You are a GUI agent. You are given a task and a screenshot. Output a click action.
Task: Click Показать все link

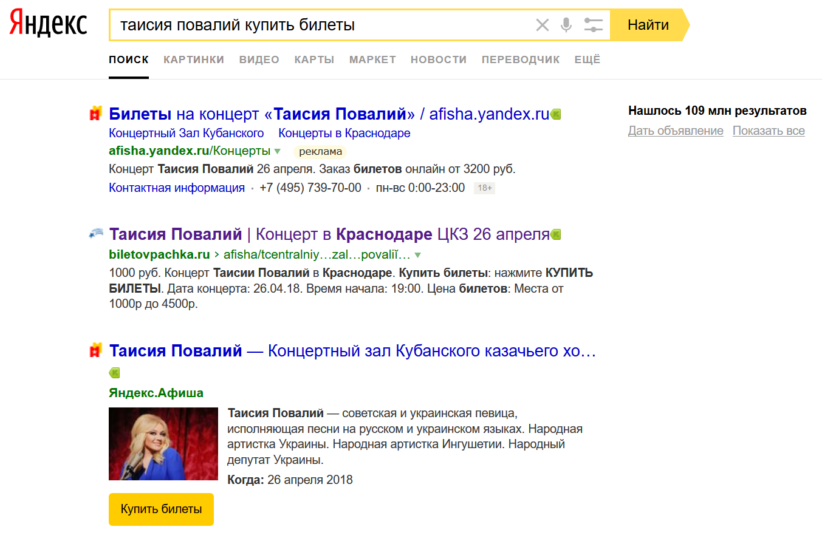click(769, 131)
